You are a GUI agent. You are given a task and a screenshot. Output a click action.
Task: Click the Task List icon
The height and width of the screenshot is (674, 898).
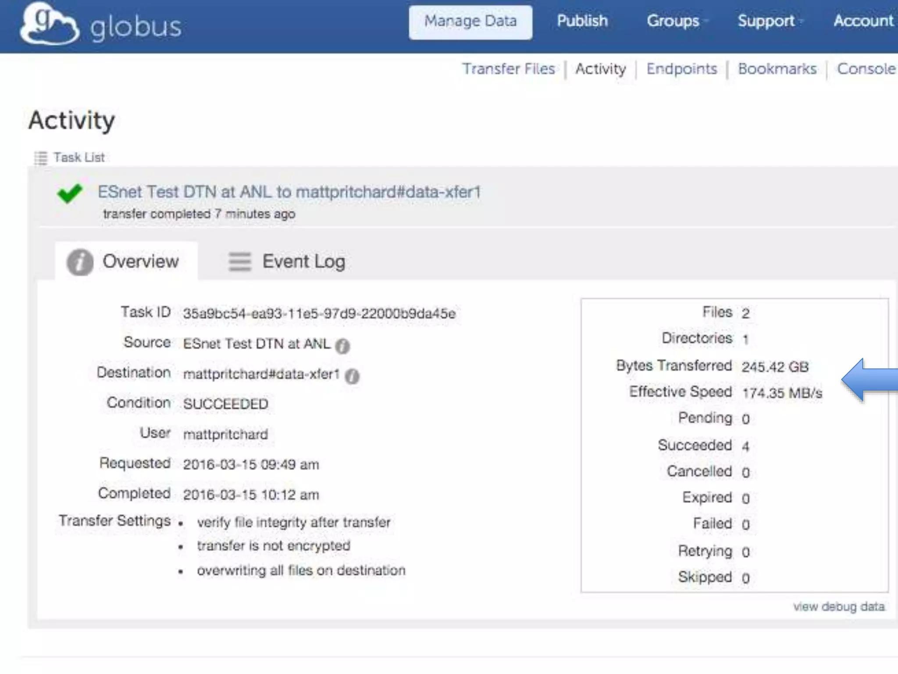(x=40, y=158)
